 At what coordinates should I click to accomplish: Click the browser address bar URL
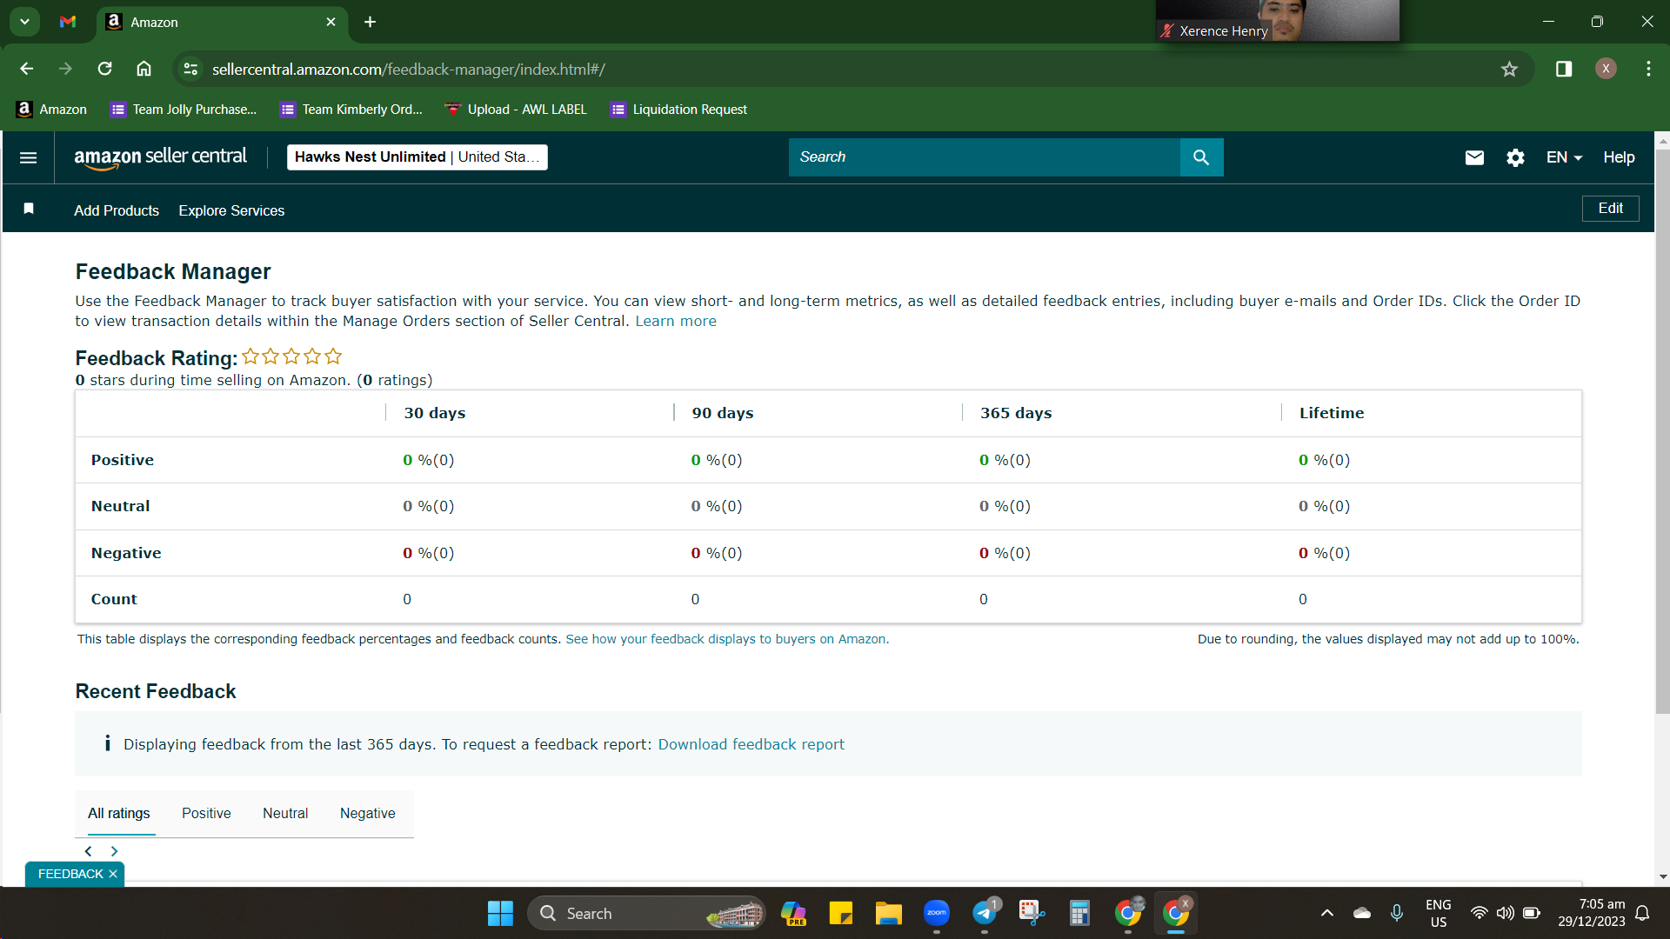tap(409, 69)
